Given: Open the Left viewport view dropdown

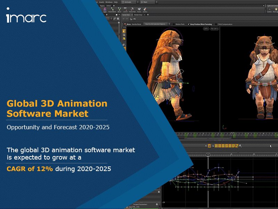Looking at the screenshot, I should tap(206, 29).
